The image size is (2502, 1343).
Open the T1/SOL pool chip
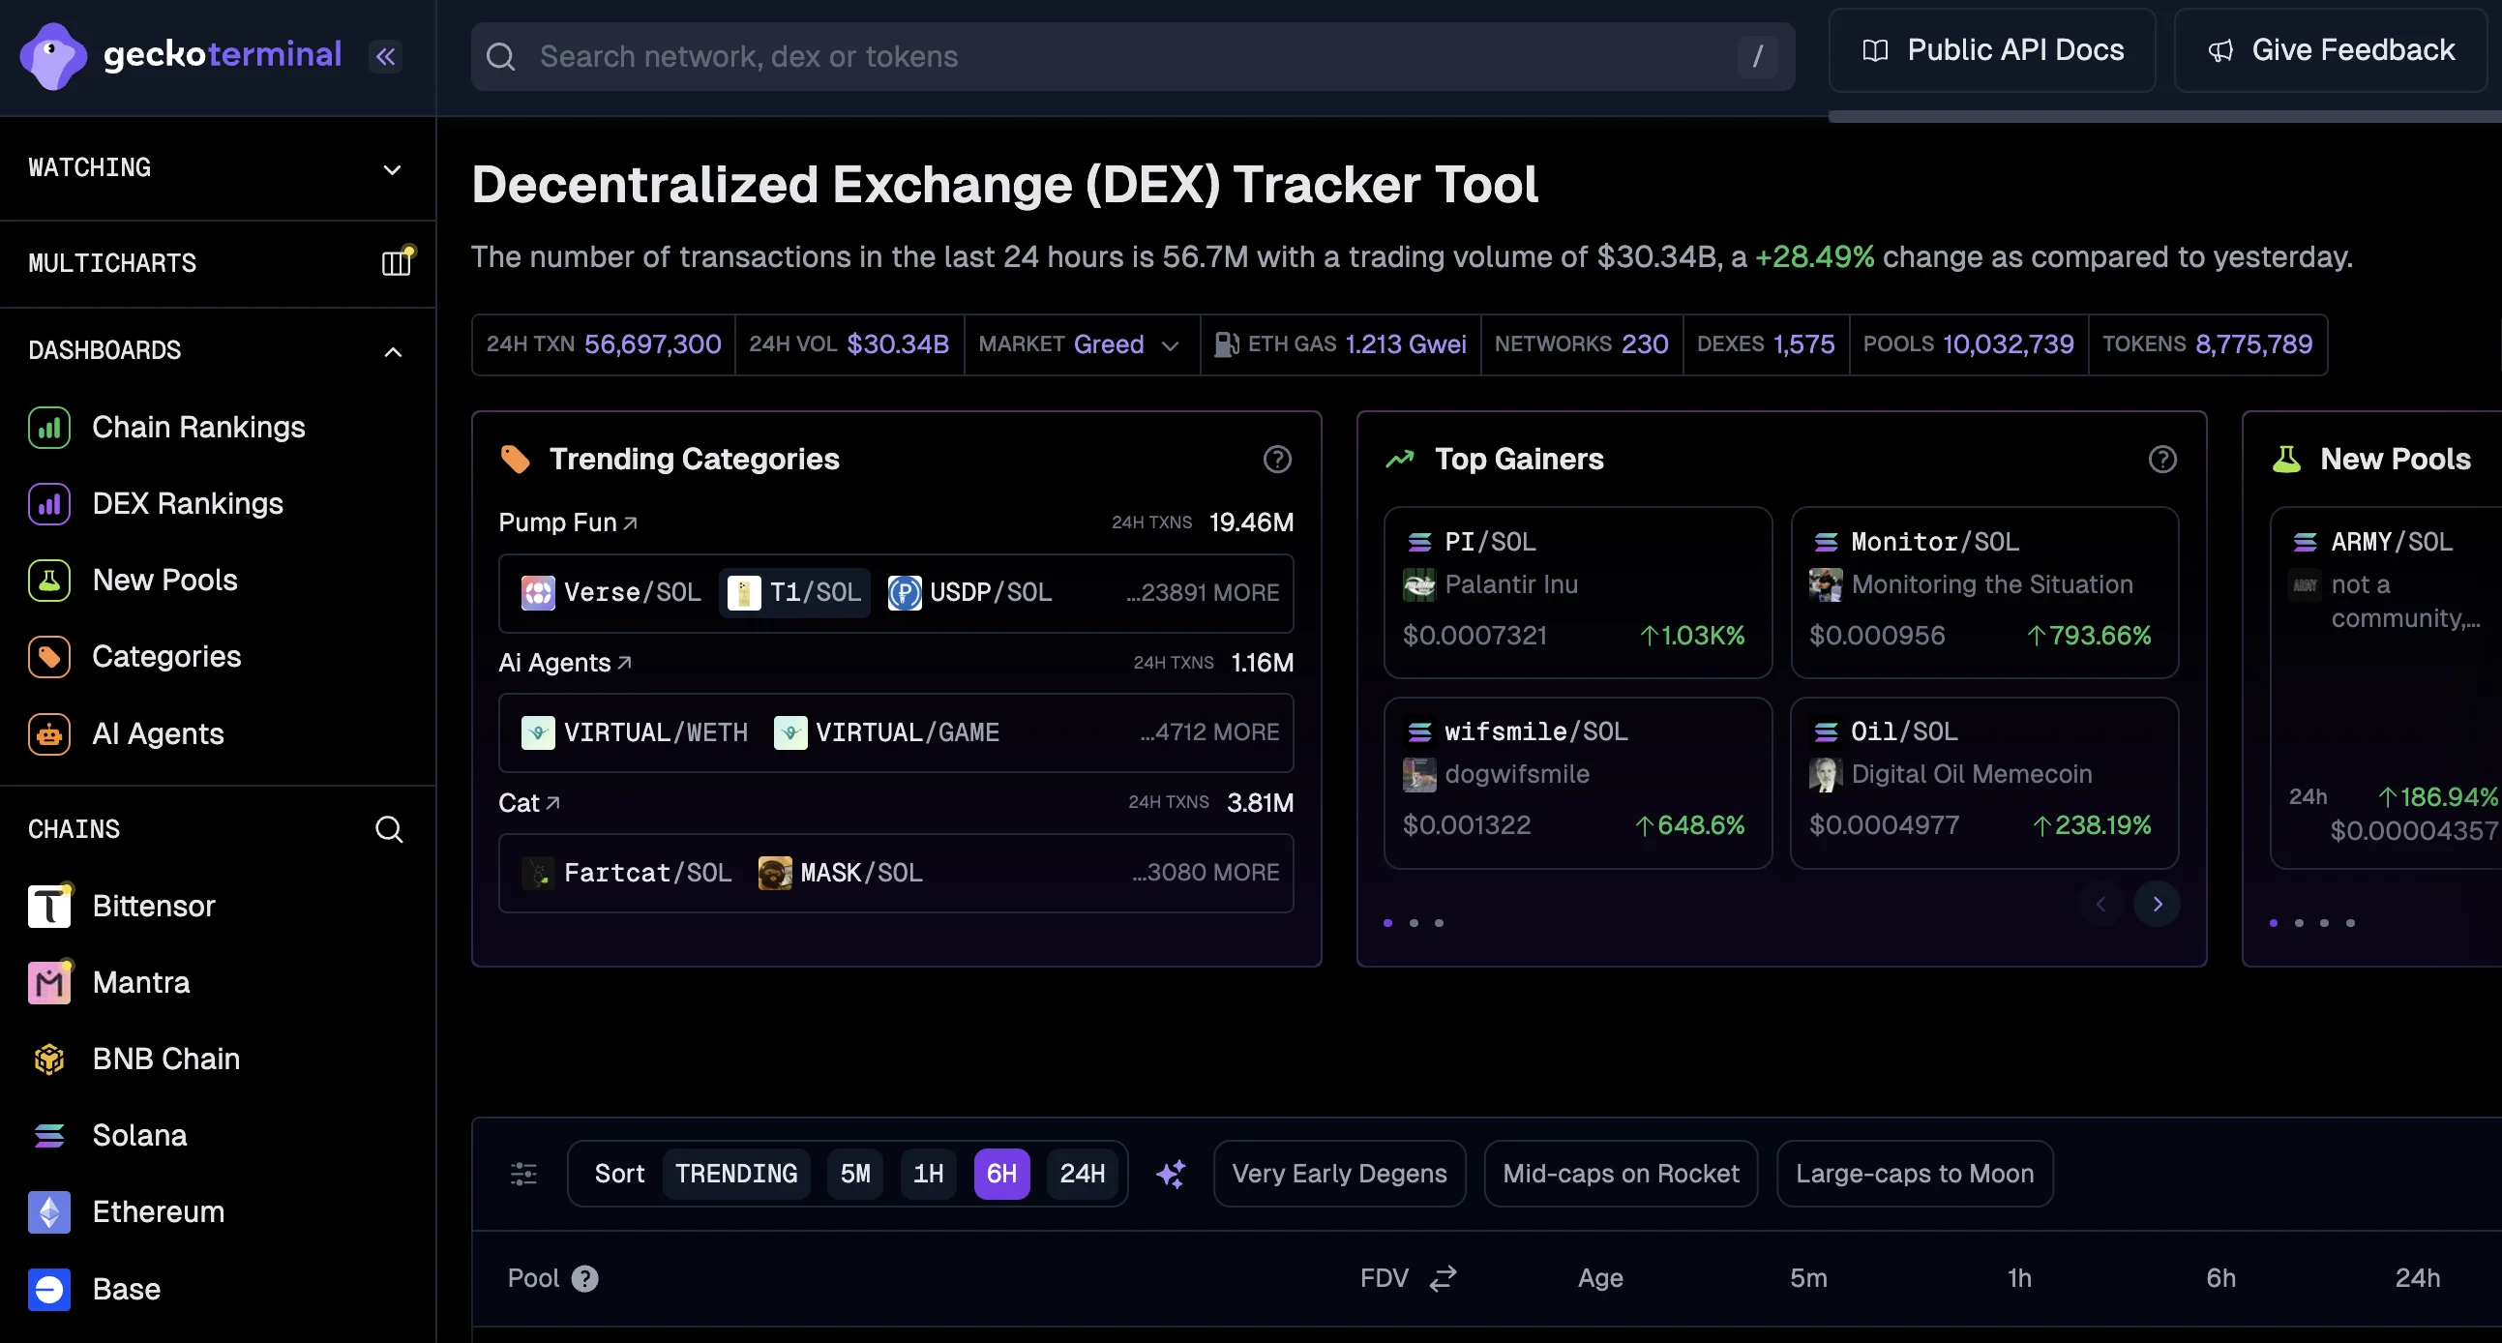coord(794,592)
